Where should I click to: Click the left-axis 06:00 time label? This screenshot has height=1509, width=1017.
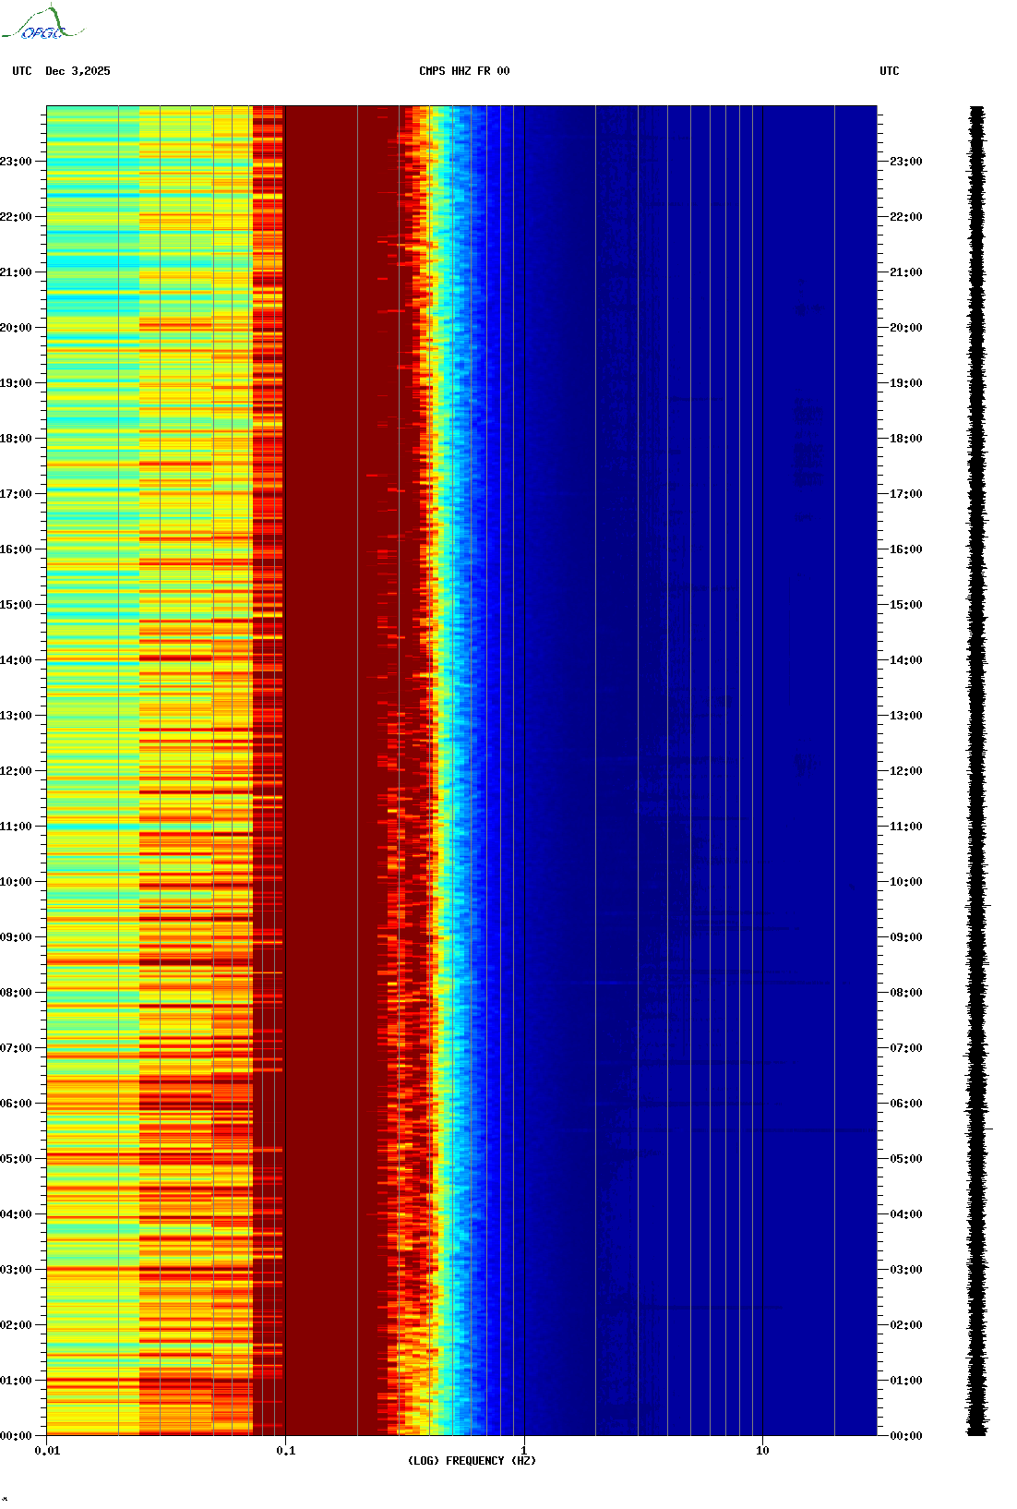tap(16, 1104)
